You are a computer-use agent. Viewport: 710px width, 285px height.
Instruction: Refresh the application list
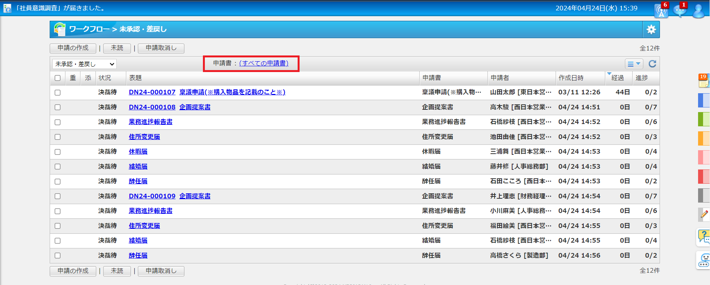pyautogui.click(x=652, y=64)
